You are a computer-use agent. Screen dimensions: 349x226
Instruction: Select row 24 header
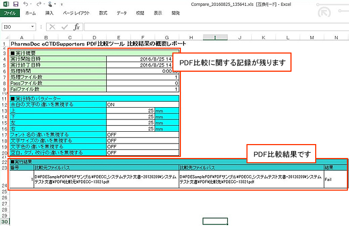[4, 185]
